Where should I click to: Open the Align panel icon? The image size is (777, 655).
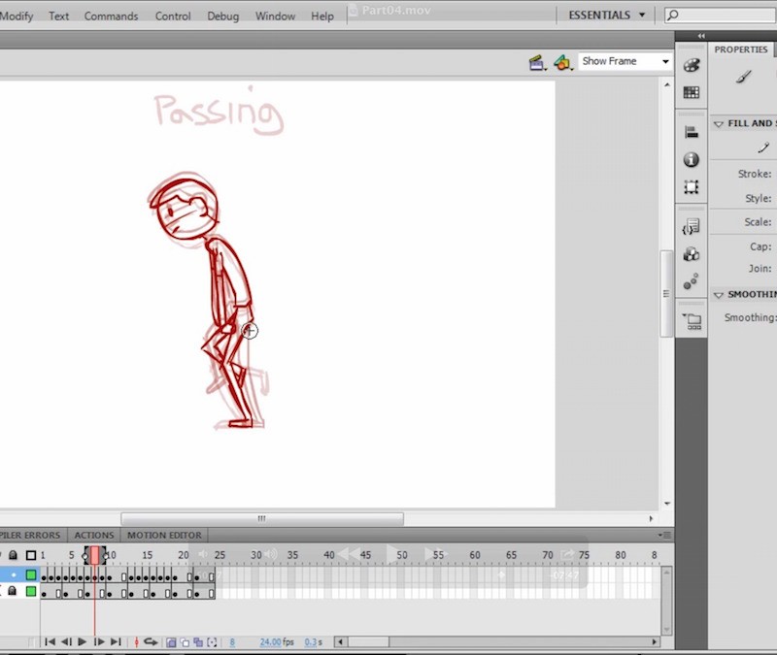tap(691, 132)
